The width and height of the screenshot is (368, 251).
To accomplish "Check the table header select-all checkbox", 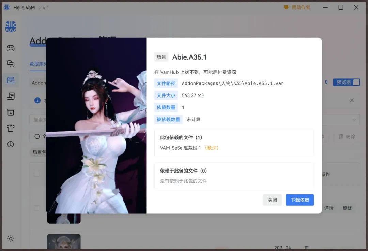I will 36,174.
